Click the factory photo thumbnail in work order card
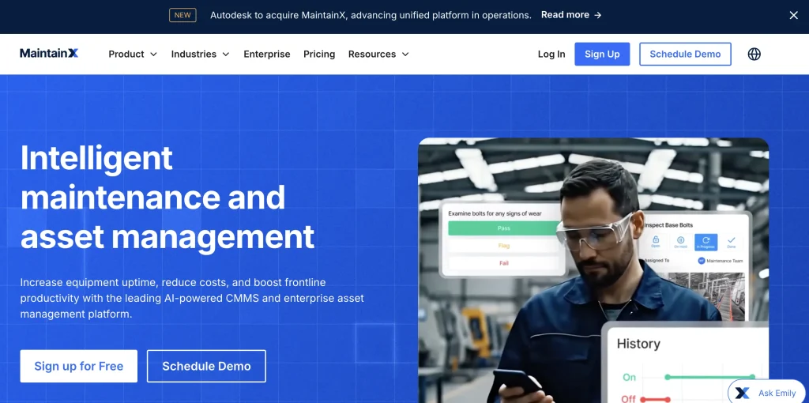809x403 pixels. click(706, 296)
